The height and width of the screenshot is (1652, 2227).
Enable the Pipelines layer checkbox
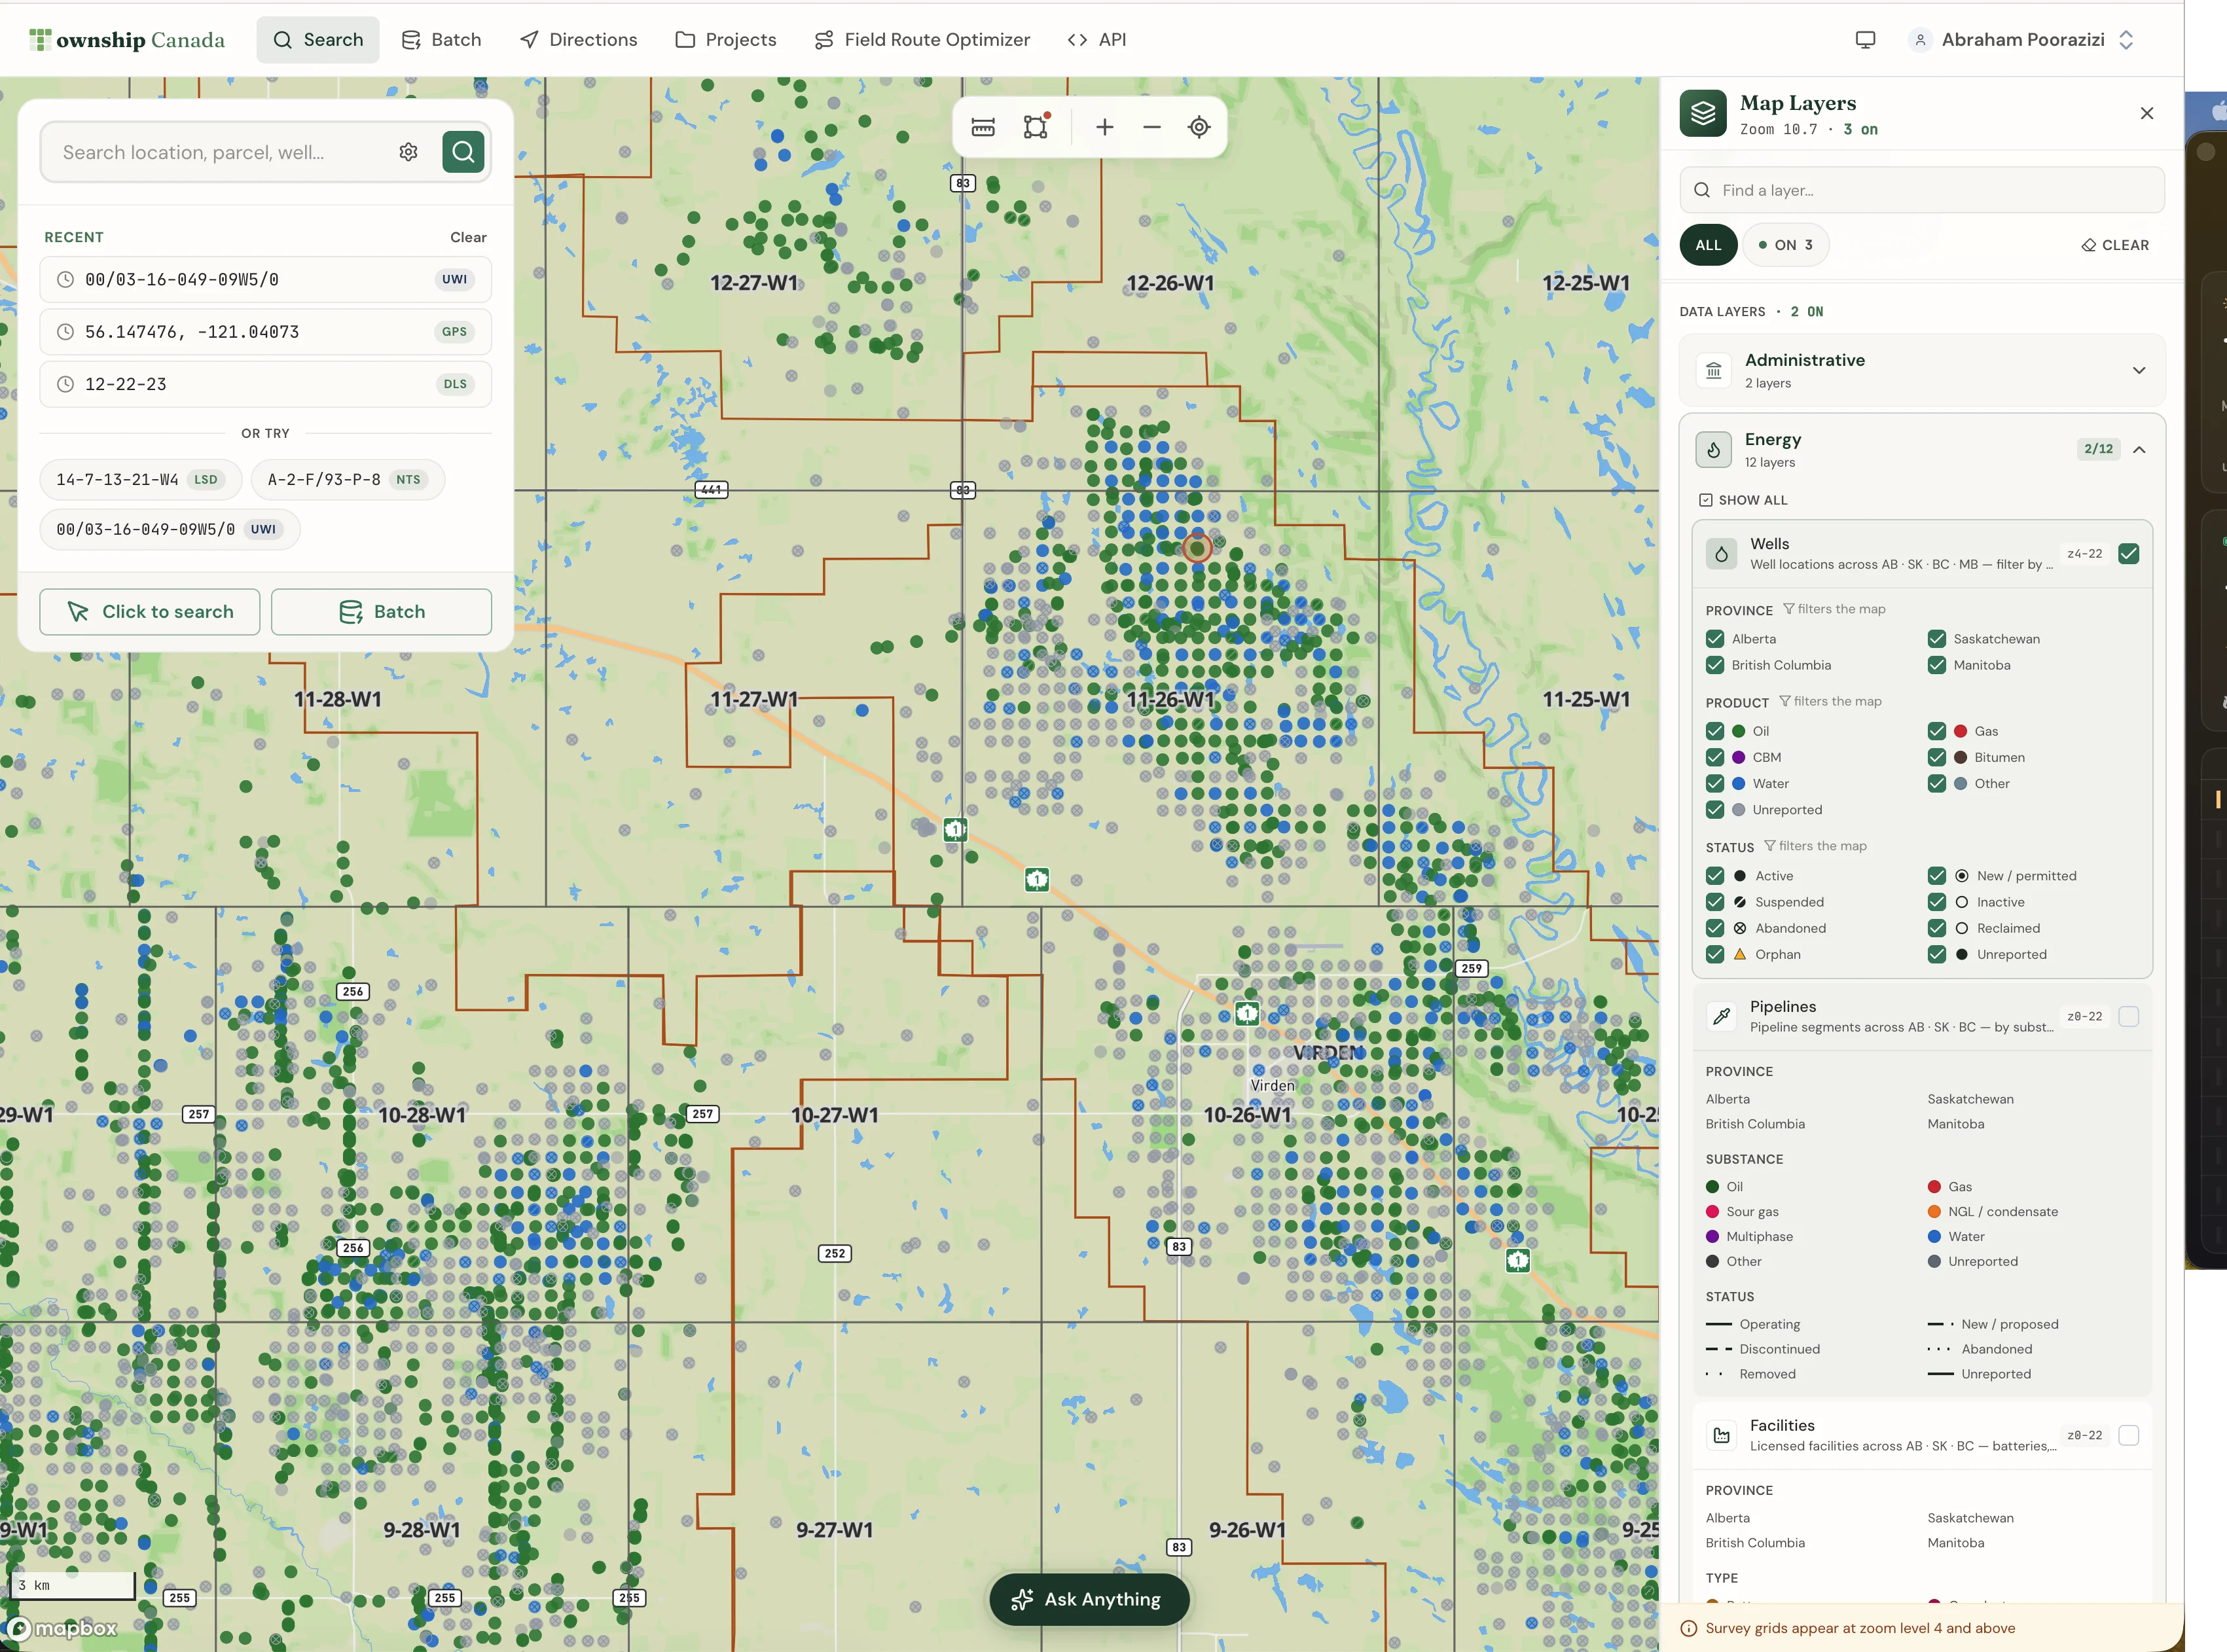(2128, 1016)
